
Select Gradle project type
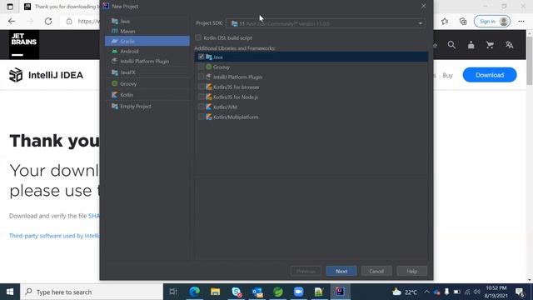[147, 41]
